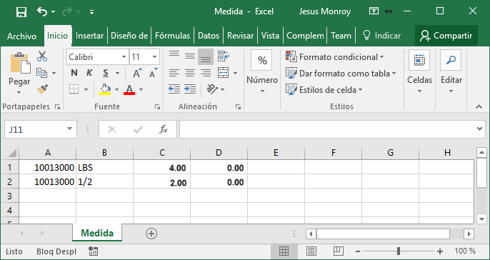
Task: Click the Compartir button
Action: coord(446,36)
